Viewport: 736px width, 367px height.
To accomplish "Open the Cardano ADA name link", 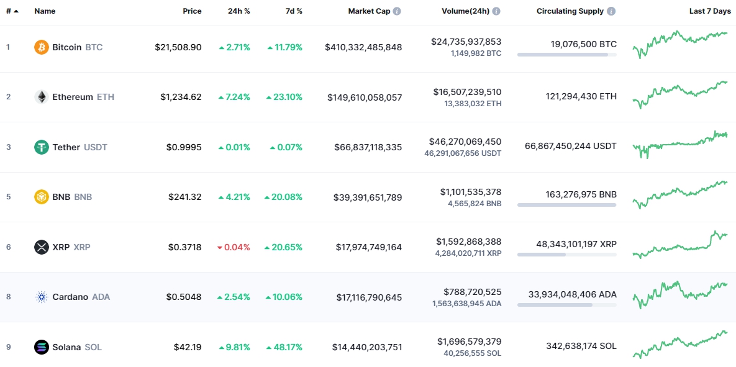I will (81, 297).
